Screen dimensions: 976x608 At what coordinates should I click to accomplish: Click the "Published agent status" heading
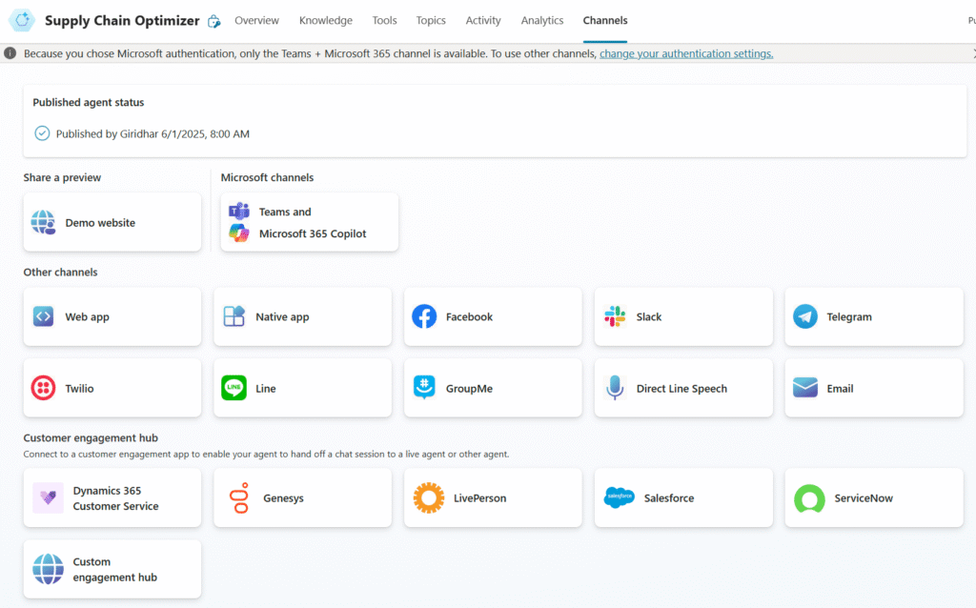coord(89,102)
